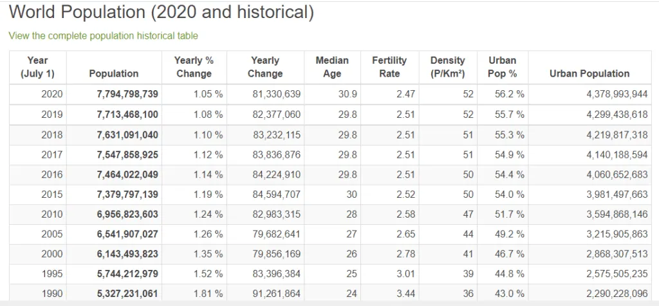Screen dimensions: 659x306
Task: Click the Fertility Rate column header
Action: [x=389, y=68]
